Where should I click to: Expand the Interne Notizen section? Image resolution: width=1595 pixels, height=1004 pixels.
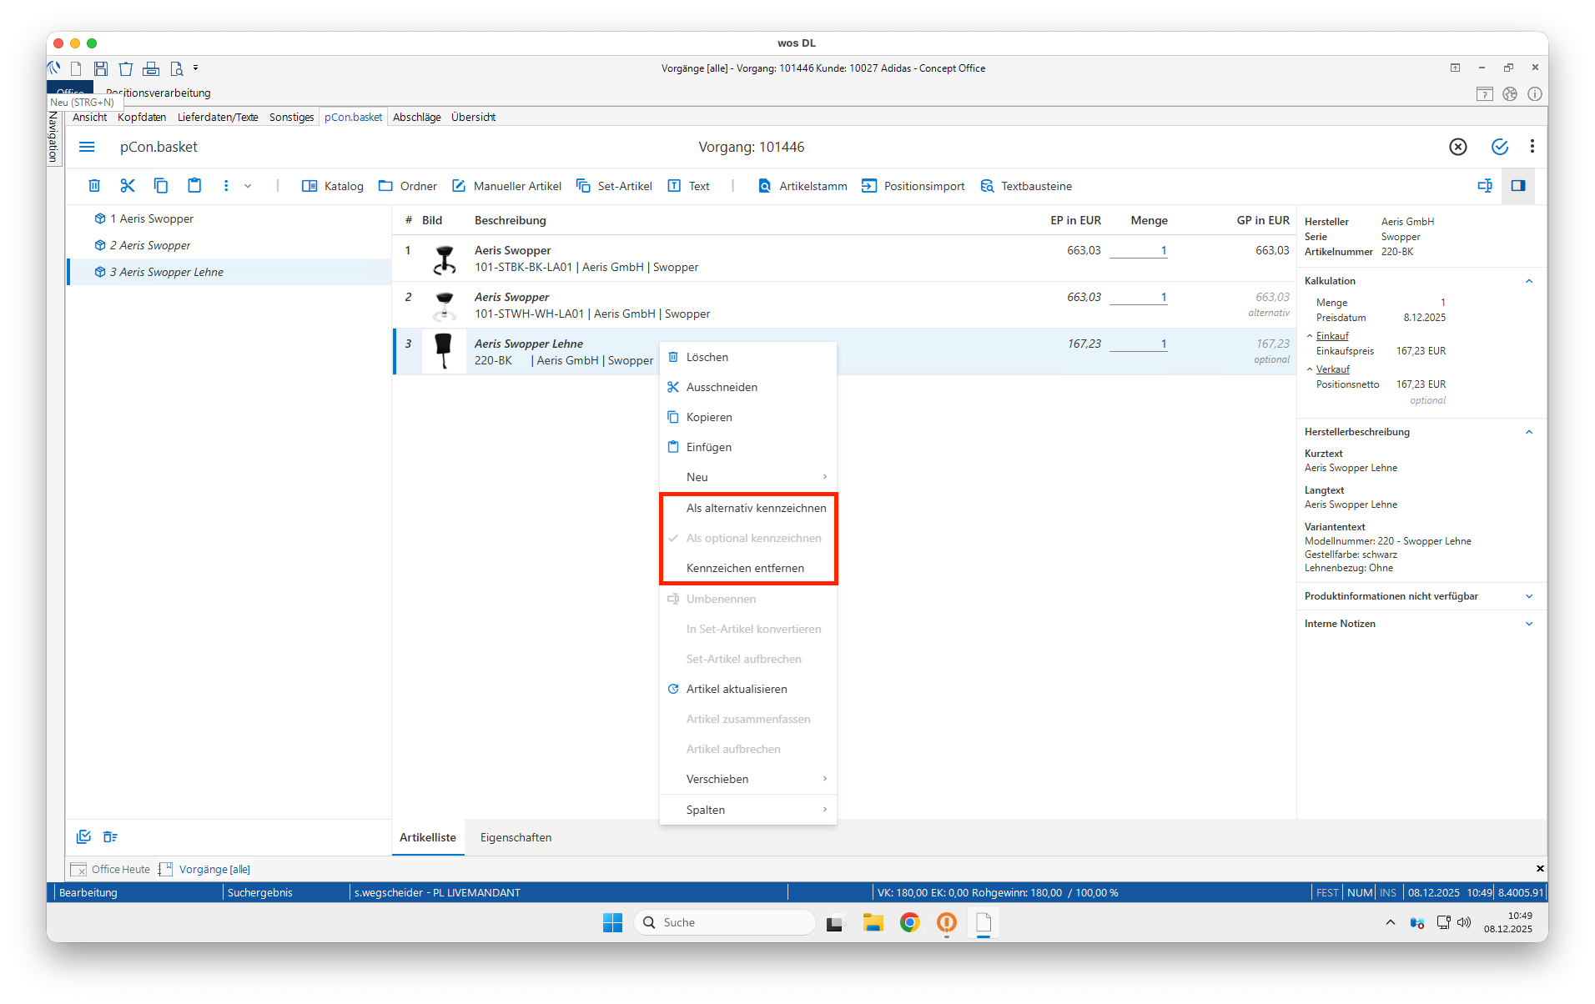[x=1529, y=624]
